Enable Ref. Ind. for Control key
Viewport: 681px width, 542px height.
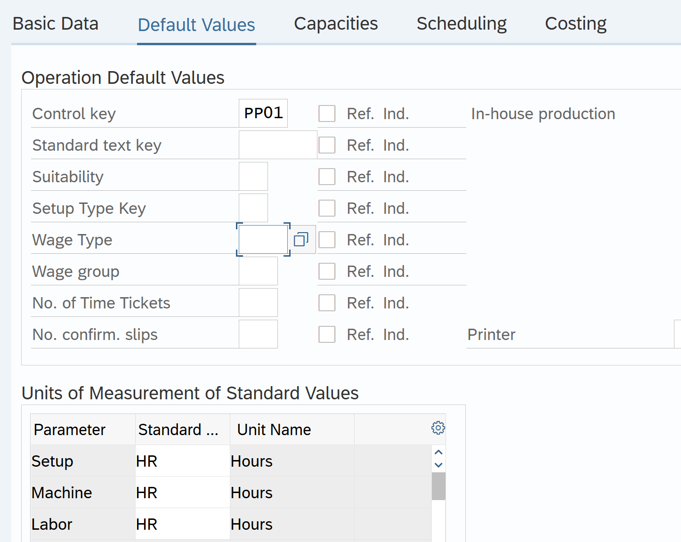pos(327,113)
